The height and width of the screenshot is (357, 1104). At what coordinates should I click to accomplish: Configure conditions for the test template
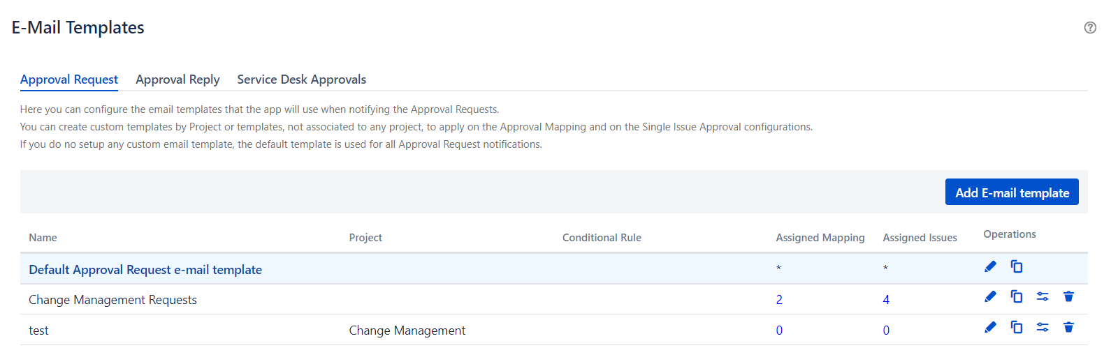coord(1043,328)
